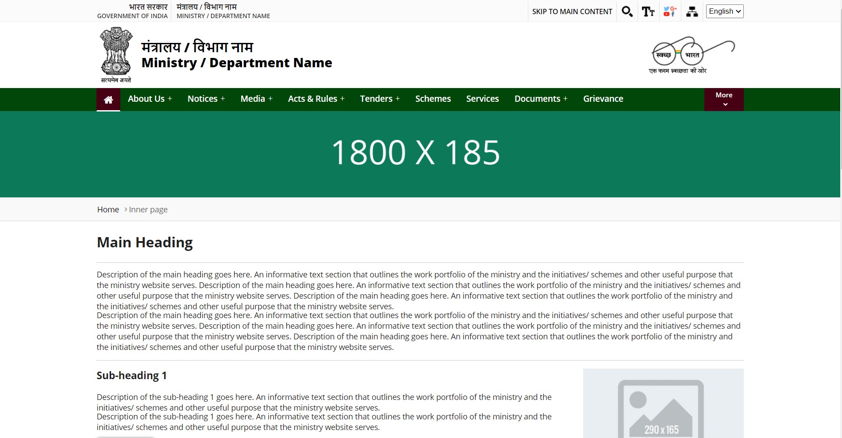The height and width of the screenshot is (438, 842).
Task: Expand the Media navigation menu
Action: 256,99
